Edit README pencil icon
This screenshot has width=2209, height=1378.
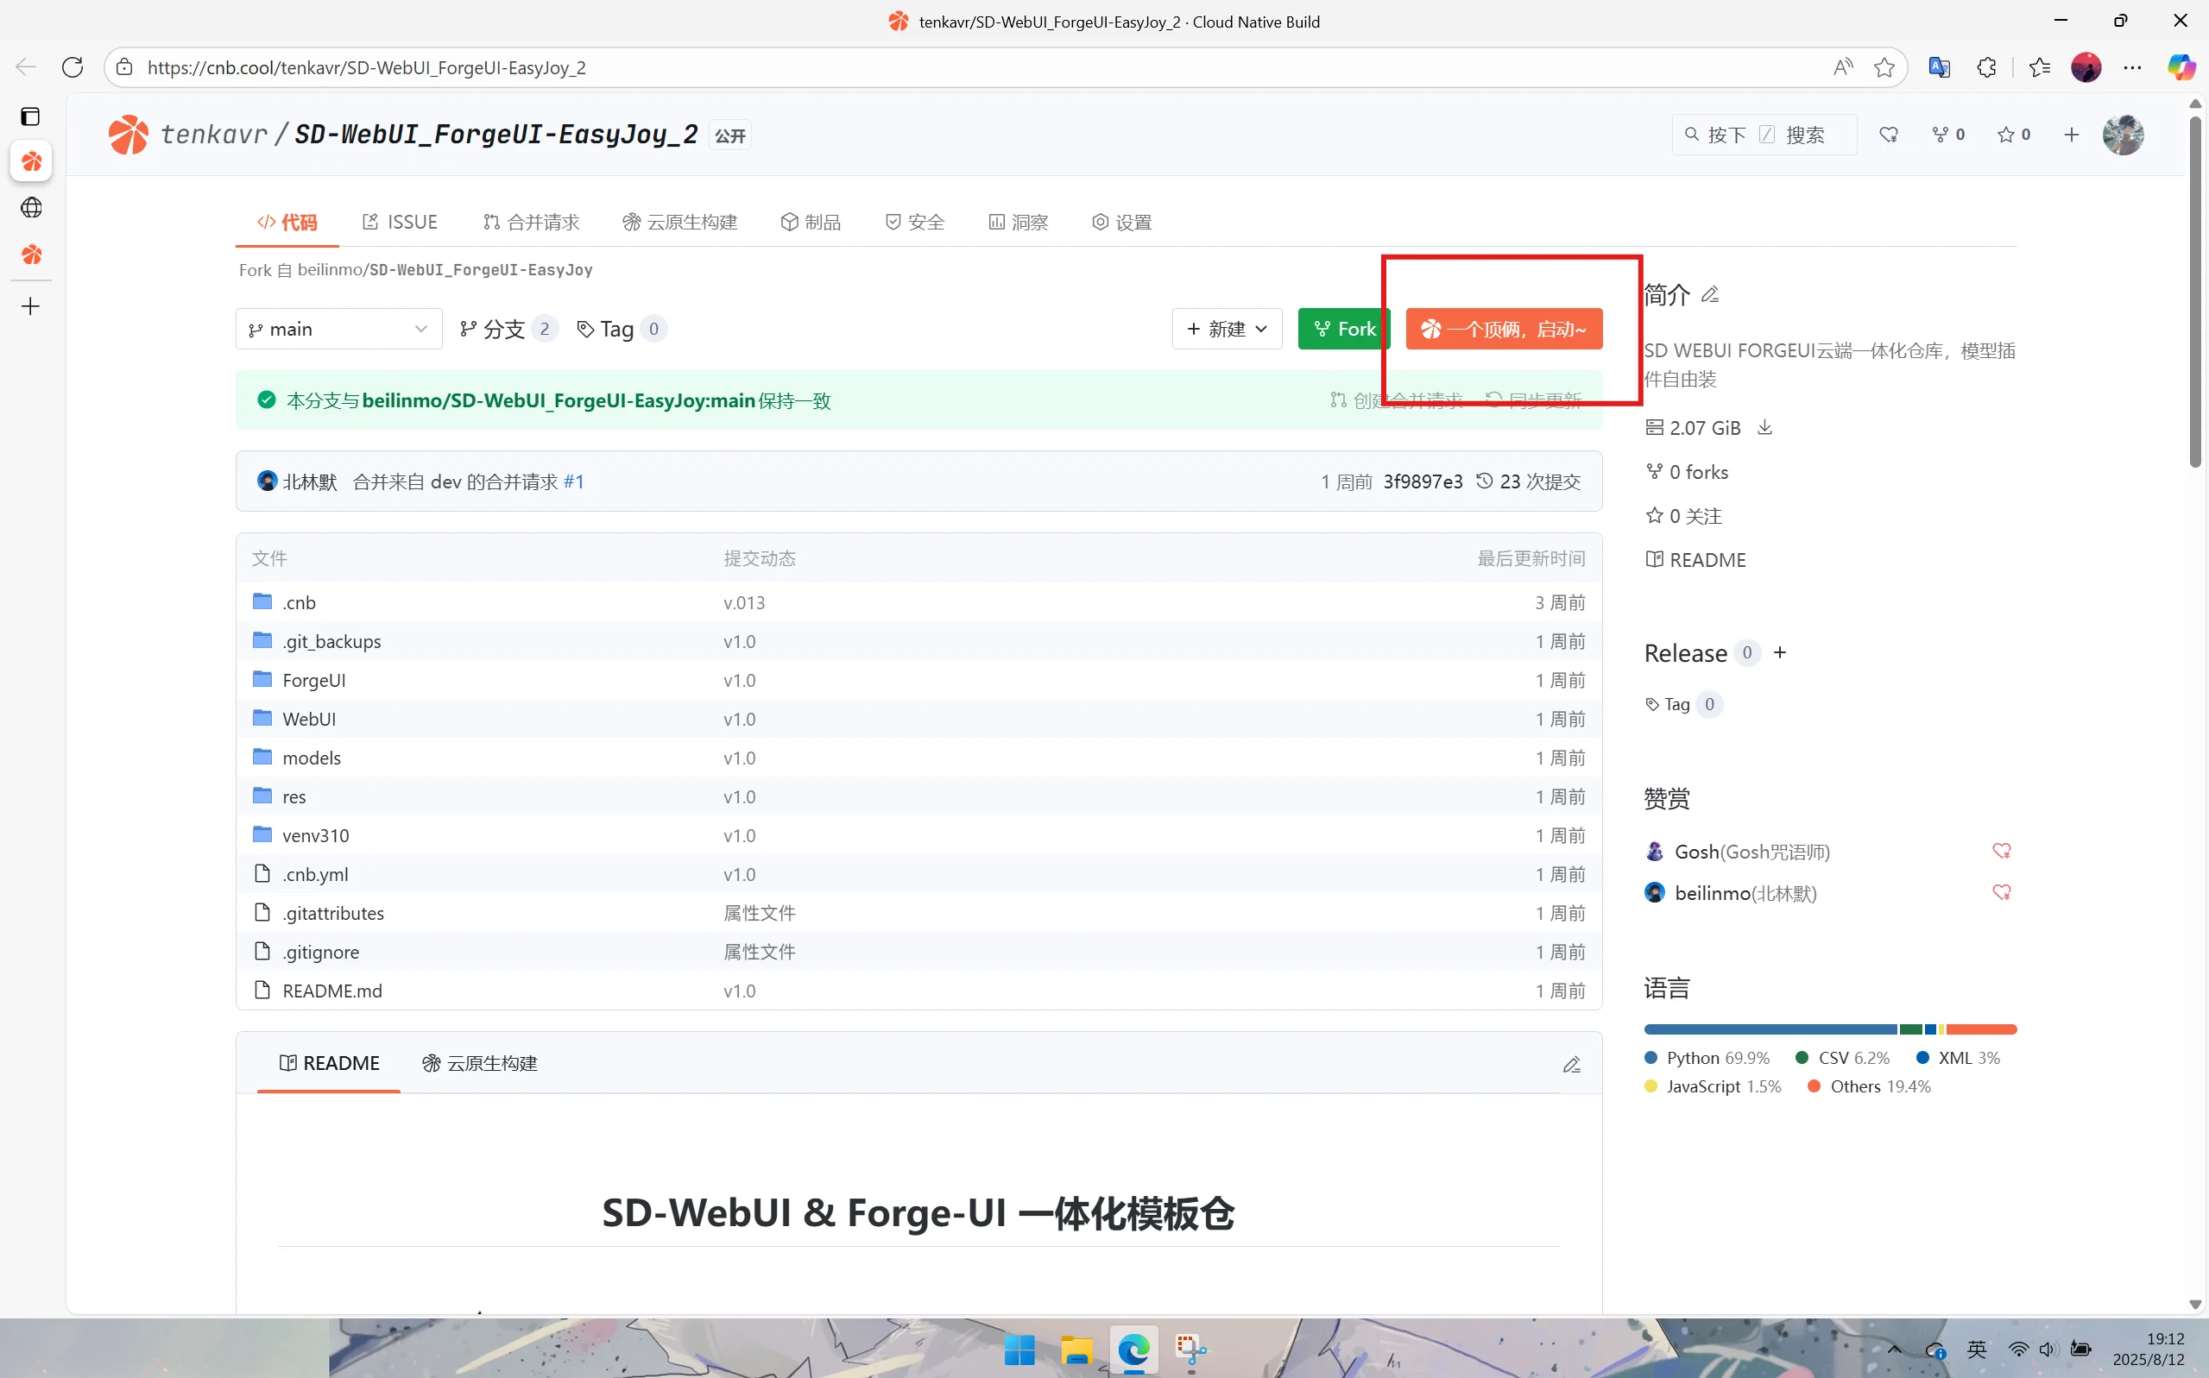click(1572, 1065)
